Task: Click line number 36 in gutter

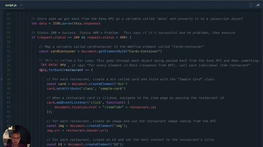Action: [9, 70]
